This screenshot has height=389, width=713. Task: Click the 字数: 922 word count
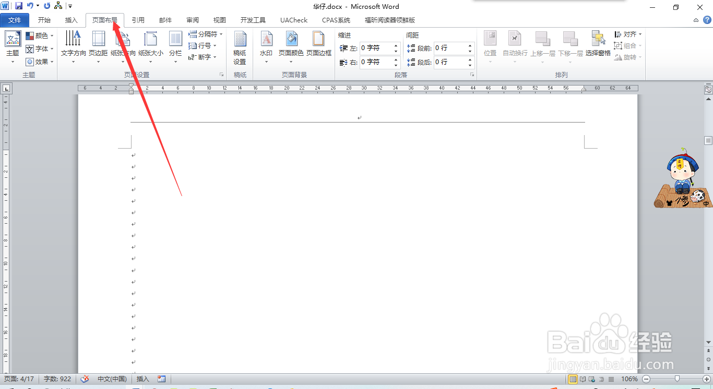click(x=57, y=379)
